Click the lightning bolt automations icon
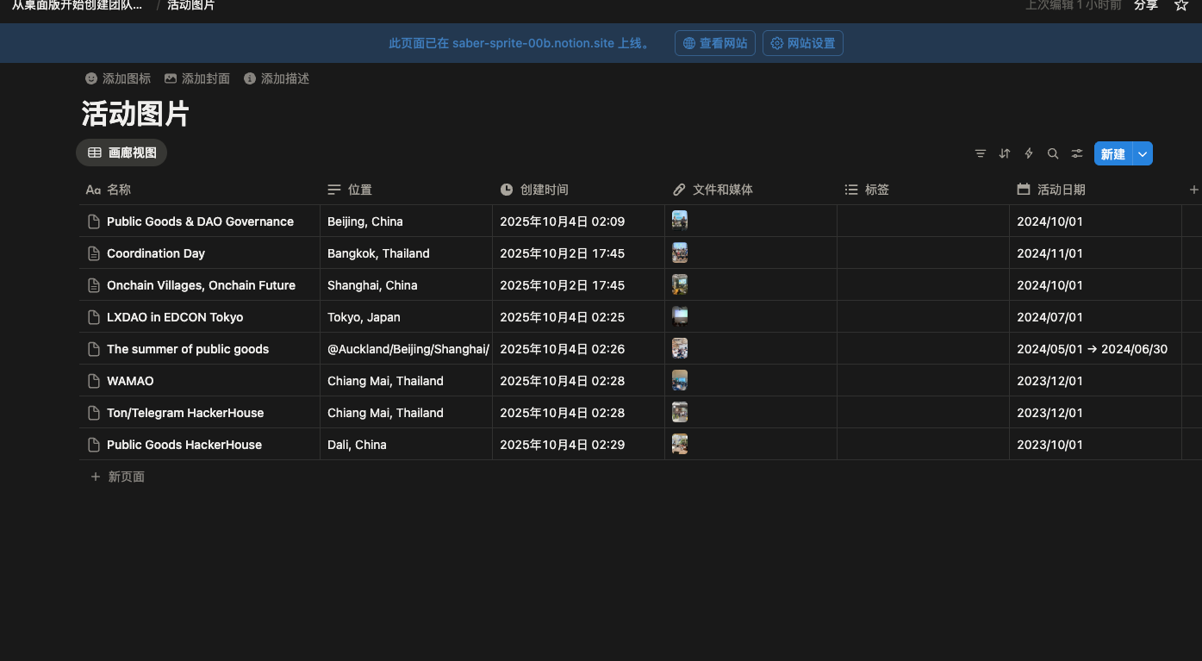 click(1029, 153)
